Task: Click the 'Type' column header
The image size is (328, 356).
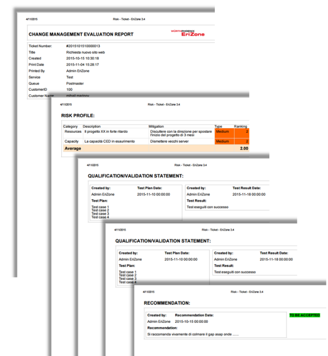Action: (218, 126)
